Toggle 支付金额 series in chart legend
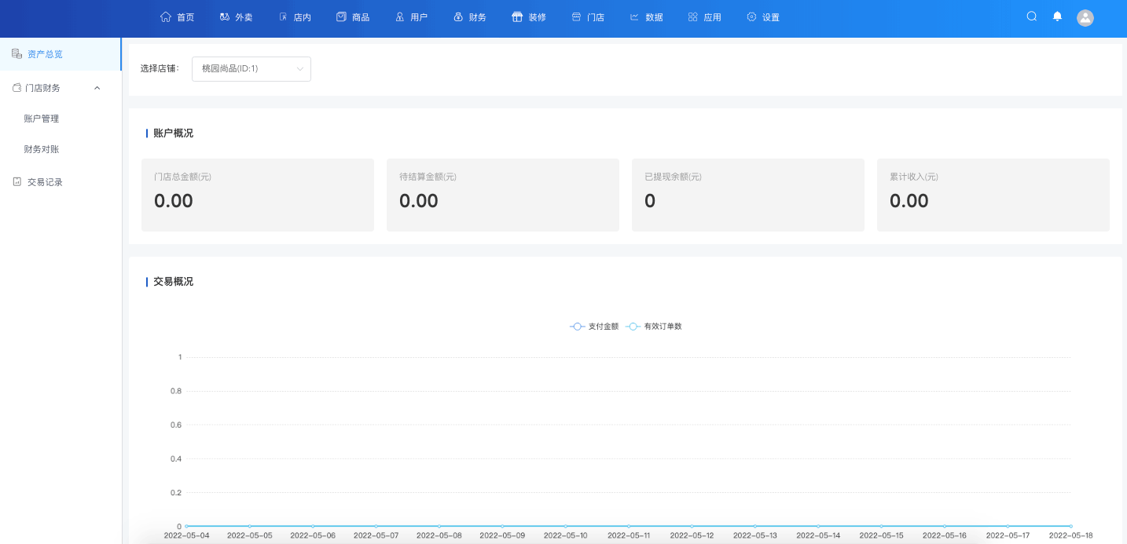Screen dimensions: 1127x544 (594, 326)
